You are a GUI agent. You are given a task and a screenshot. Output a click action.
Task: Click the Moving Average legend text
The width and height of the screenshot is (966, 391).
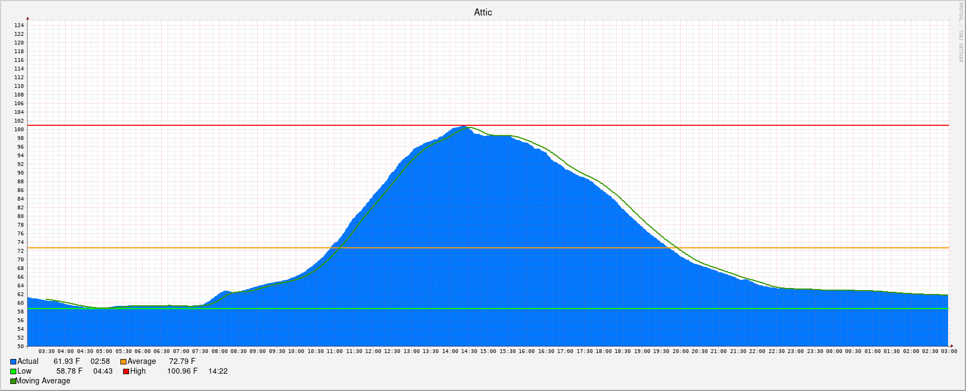pyautogui.click(x=43, y=381)
